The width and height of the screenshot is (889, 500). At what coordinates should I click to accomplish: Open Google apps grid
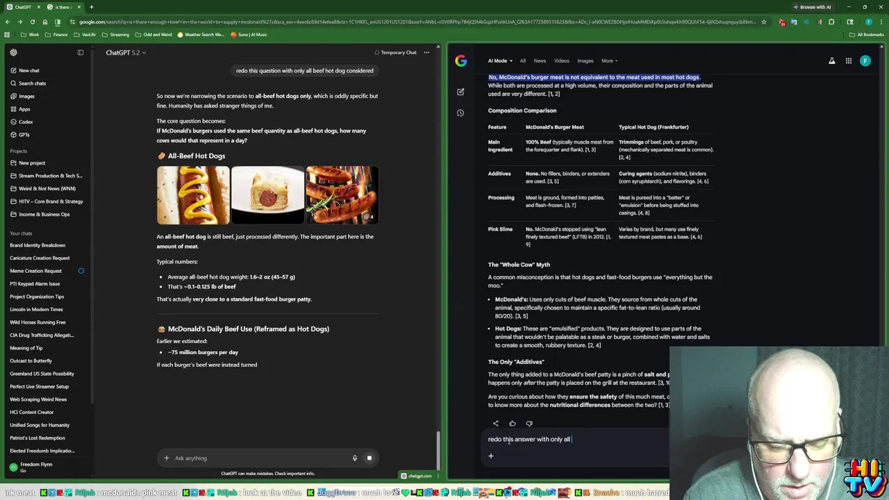(x=848, y=60)
